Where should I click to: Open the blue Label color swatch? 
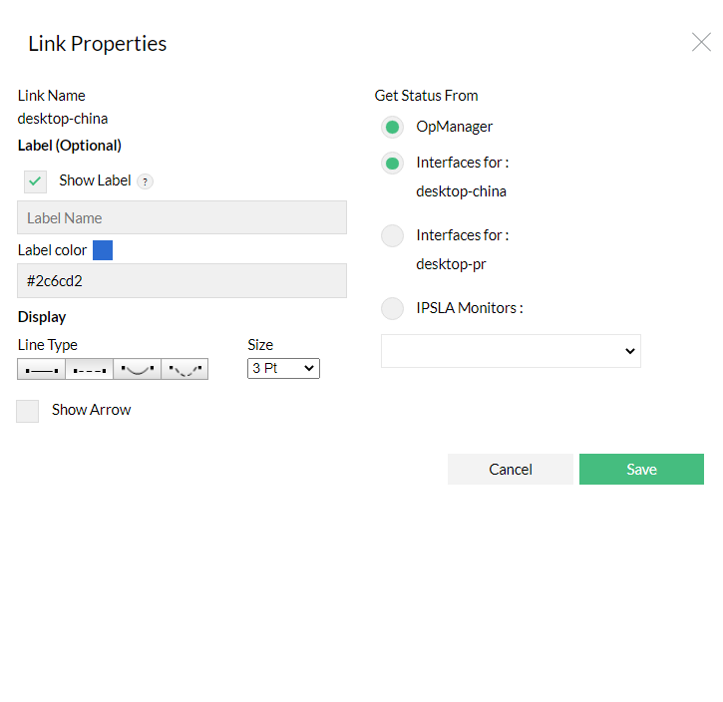(103, 250)
